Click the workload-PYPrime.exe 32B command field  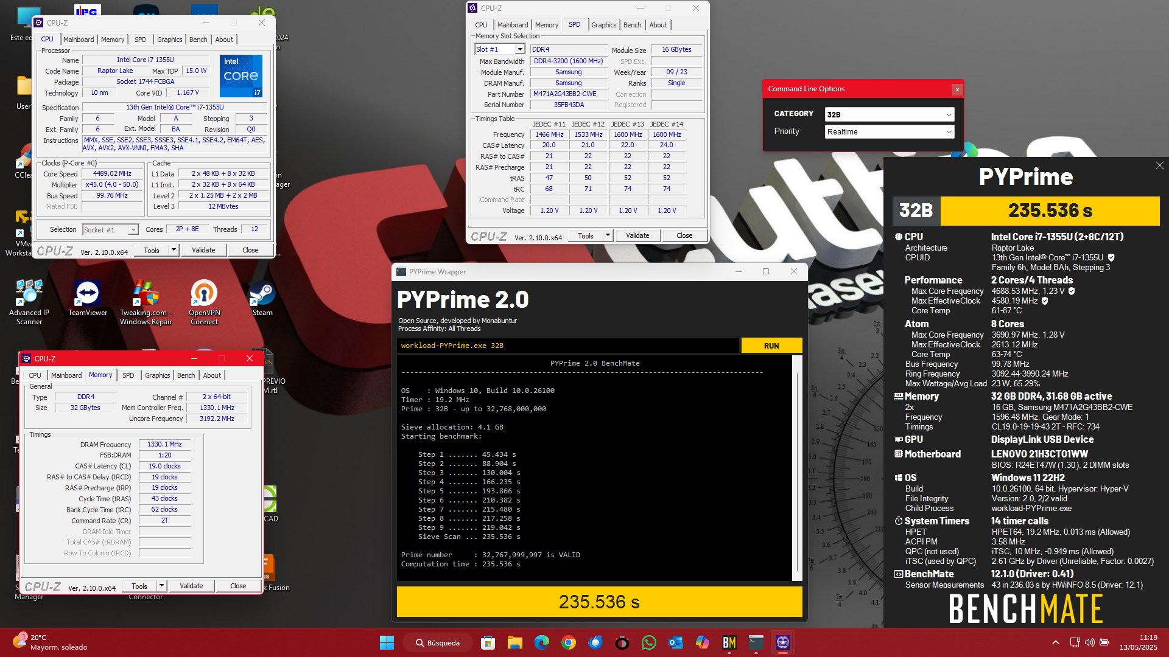(569, 346)
